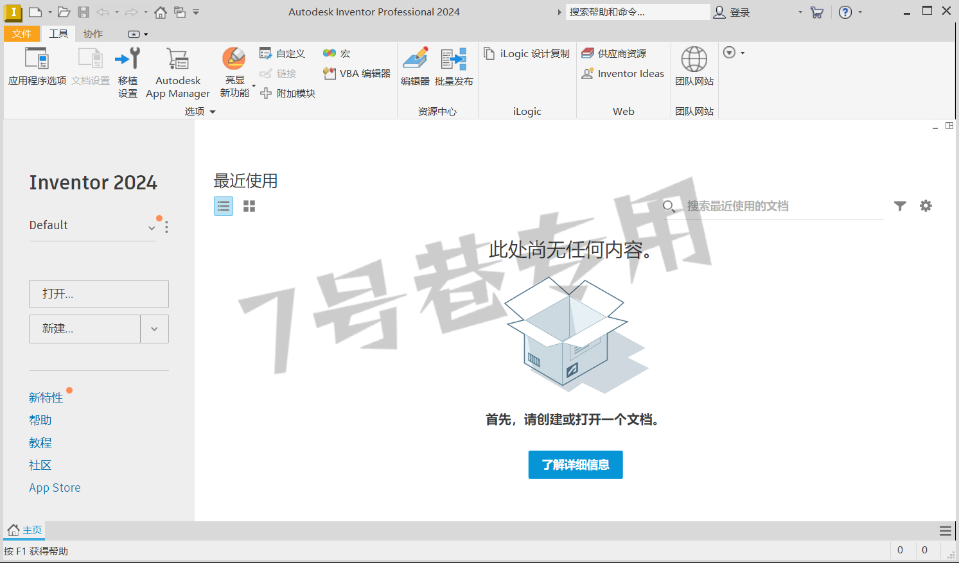Launch Autodesk App Manager
Screen dimensions: 959x563
(178, 72)
